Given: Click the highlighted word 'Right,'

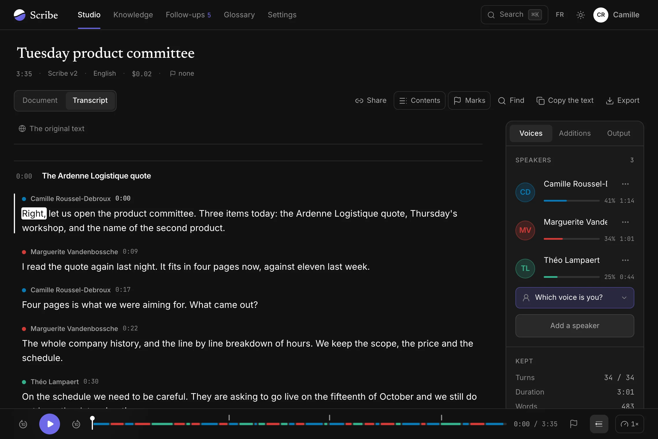Looking at the screenshot, I should [x=34, y=213].
